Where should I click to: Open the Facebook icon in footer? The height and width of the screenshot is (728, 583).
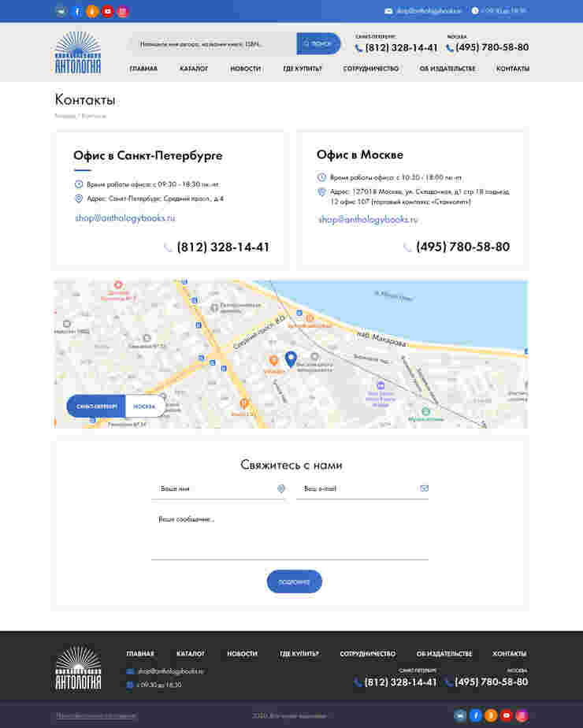point(475,715)
